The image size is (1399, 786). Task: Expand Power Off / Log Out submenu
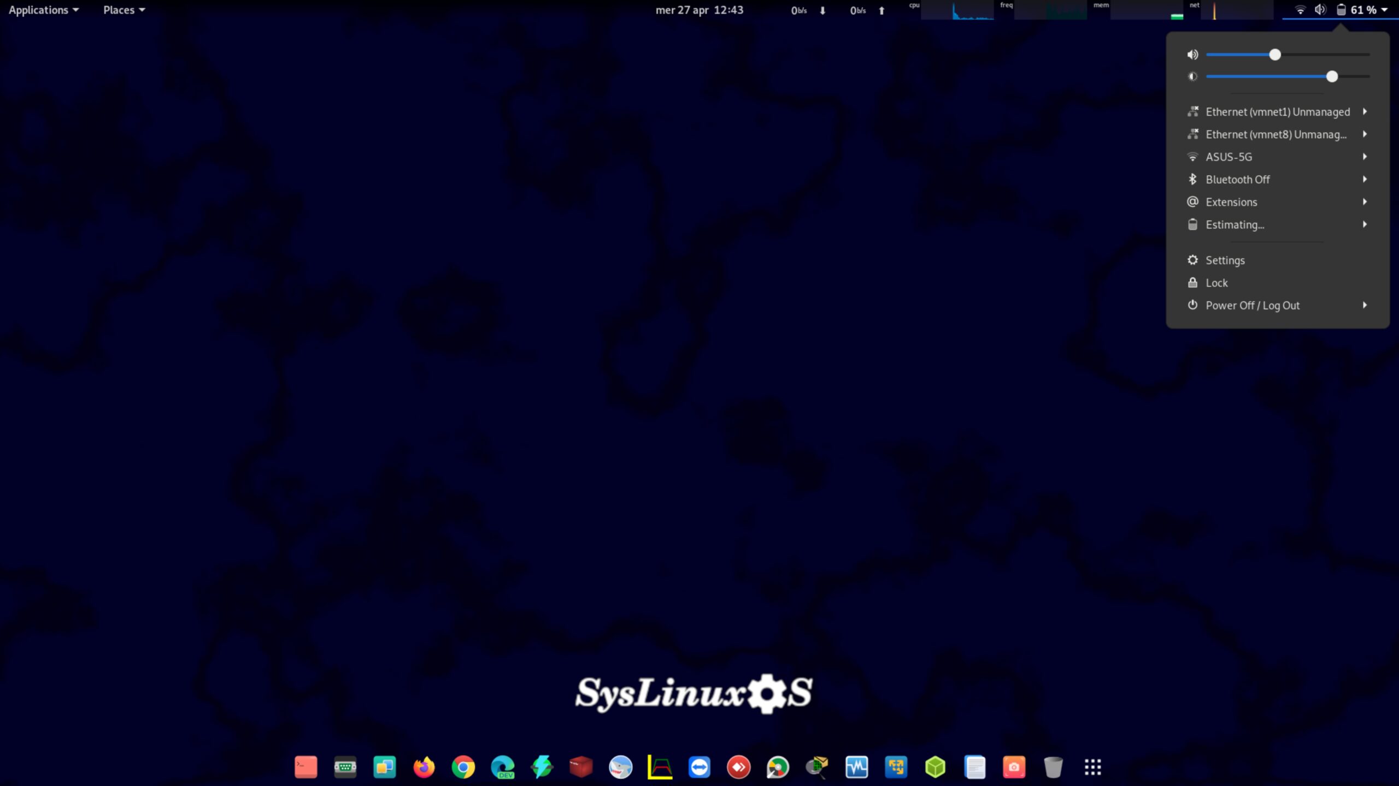point(1278,305)
